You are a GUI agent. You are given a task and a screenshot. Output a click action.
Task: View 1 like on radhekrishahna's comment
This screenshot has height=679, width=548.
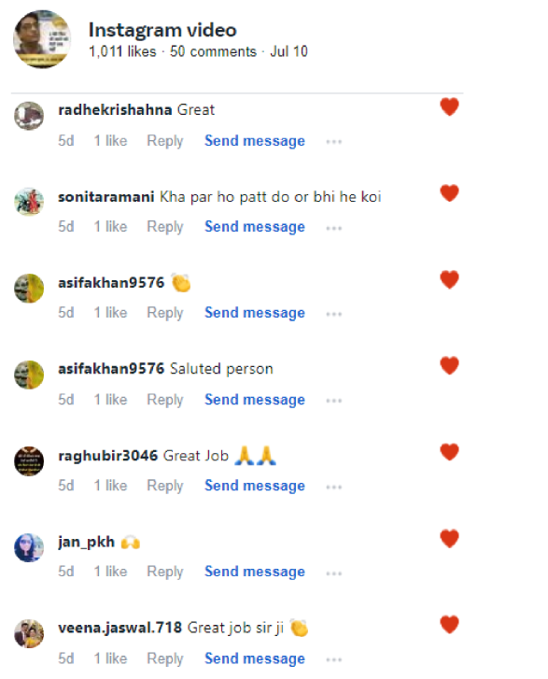(111, 141)
